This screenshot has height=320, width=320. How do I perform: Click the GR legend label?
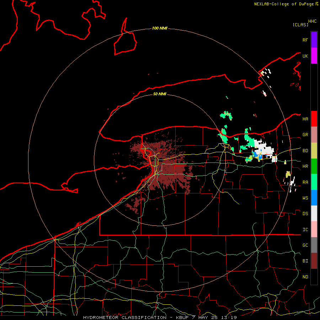coord(305,135)
